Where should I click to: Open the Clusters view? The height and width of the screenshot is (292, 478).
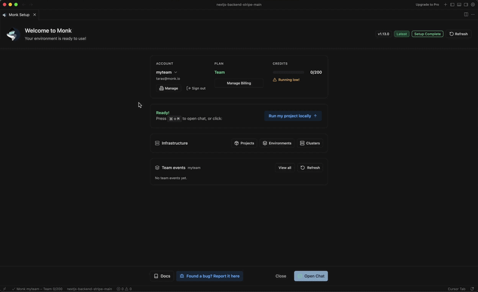[x=310, y=143]
